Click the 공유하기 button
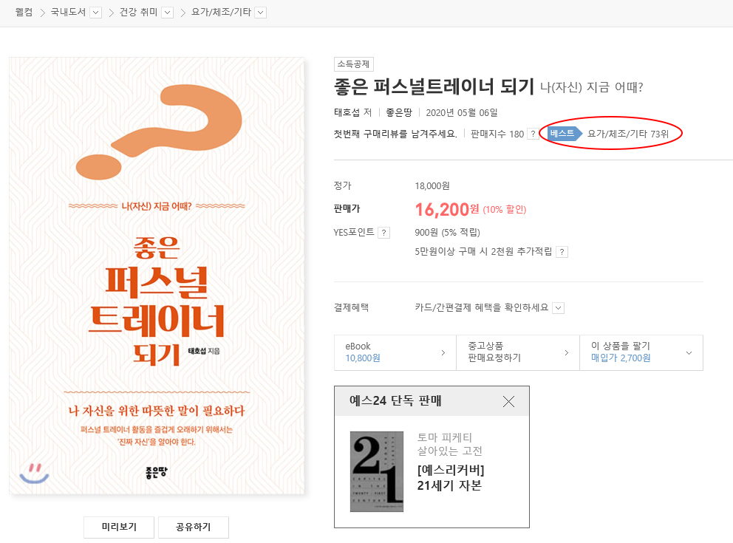 (194, 527)
